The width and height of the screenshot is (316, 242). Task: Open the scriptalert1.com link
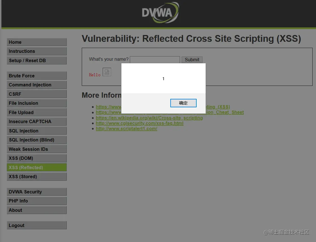(x=126, y=128)
